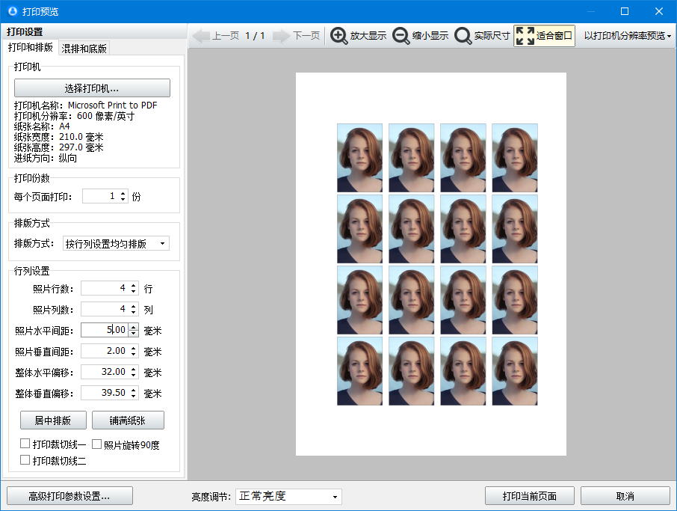The image size is (677, 511).
Task: Increase 照片行数 row count
Action: [134, 285]
